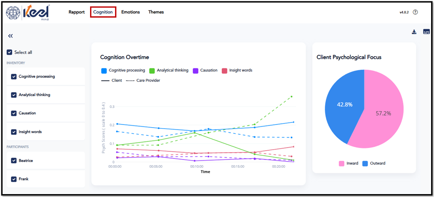This screenshot has width=434, height=197.
Task: Click the pink Inward legend swatch
Action: point(342,164)
